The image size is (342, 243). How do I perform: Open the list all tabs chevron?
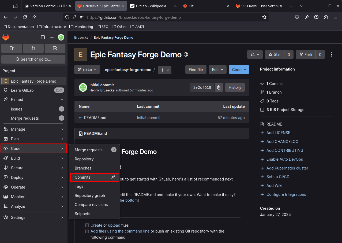(x=302, y=6)
